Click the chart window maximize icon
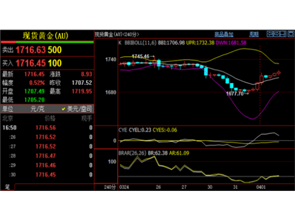 click(291, 34)
